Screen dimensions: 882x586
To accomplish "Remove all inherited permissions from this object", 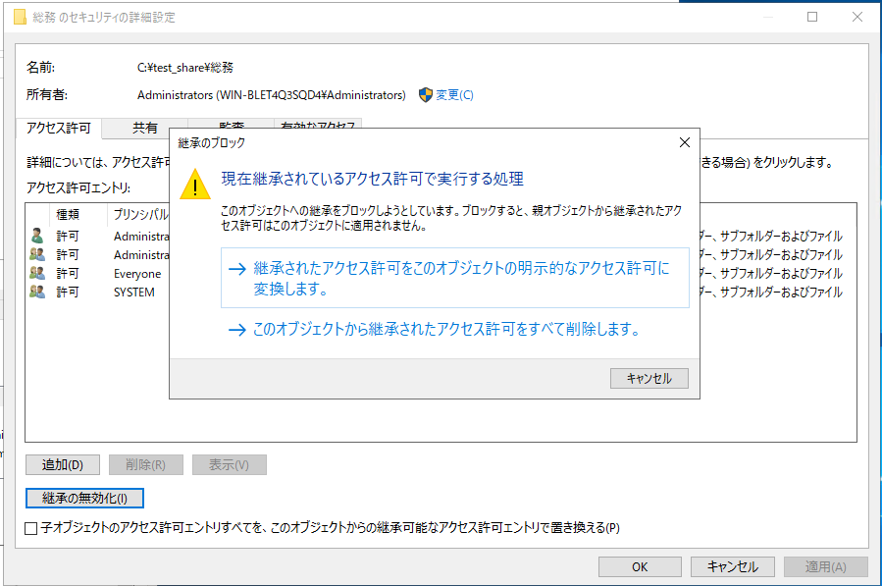I will pyautogui.click(x=435, y=329).
